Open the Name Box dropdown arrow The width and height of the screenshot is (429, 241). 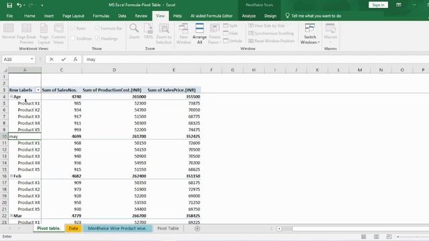tap(32, 59)
